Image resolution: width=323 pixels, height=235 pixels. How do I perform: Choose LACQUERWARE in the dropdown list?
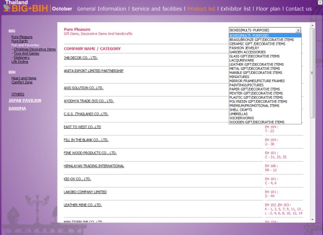[x=265, y=60]
